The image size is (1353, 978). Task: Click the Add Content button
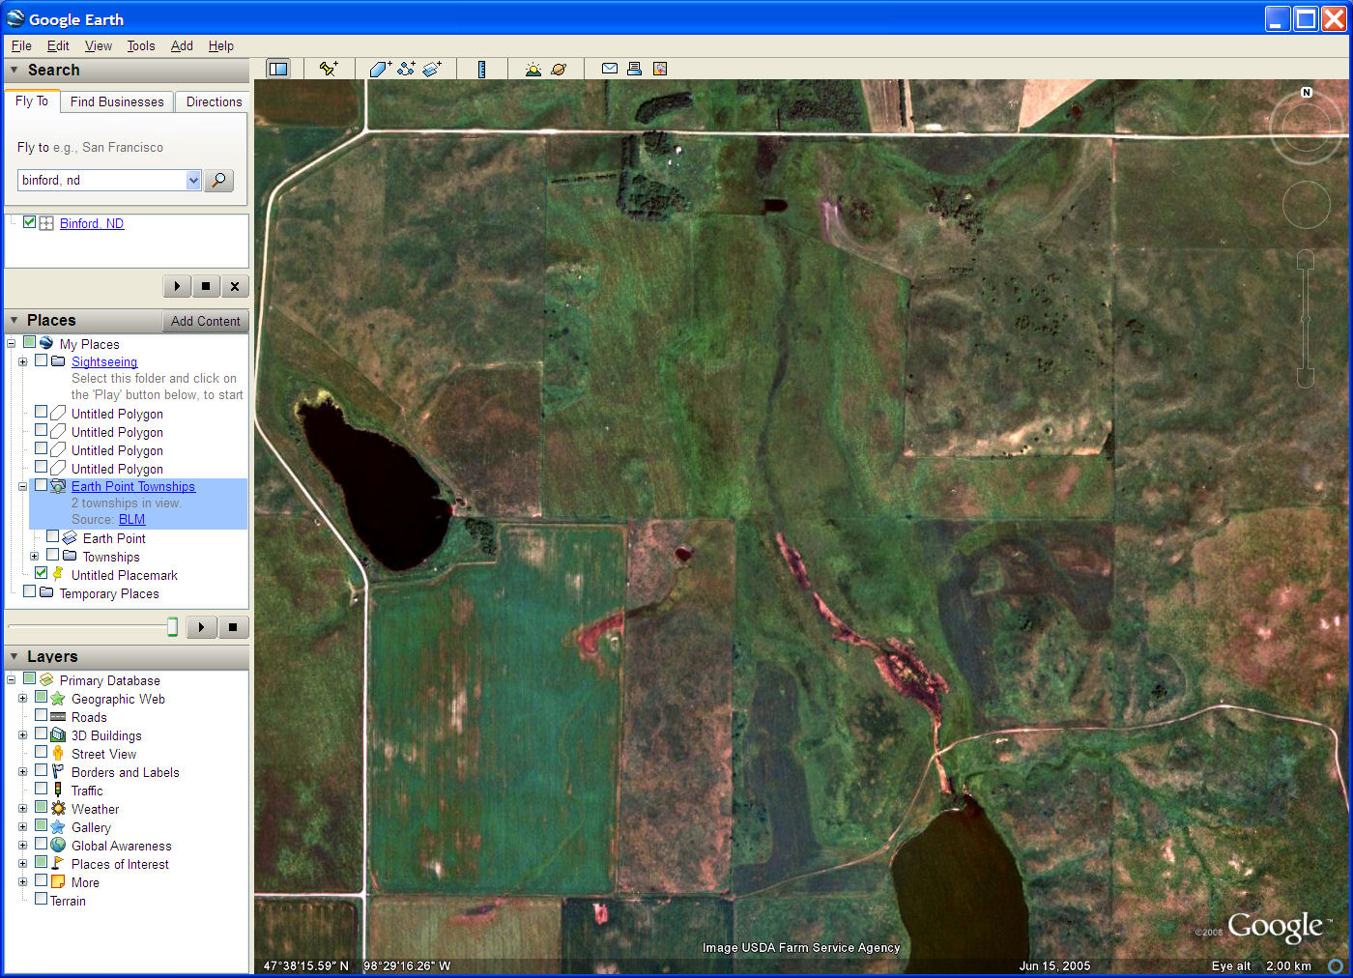(205, 321)
